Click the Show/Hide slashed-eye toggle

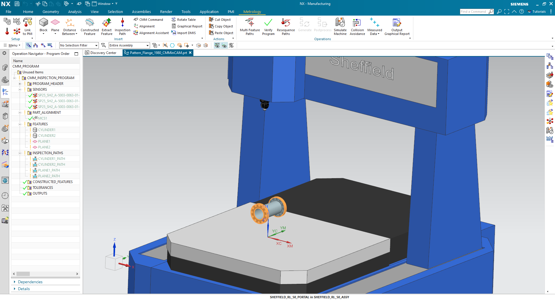[231, 45]
